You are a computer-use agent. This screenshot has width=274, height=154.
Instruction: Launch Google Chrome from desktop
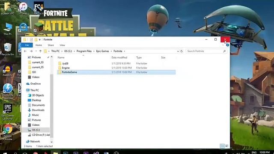(8, 132)
